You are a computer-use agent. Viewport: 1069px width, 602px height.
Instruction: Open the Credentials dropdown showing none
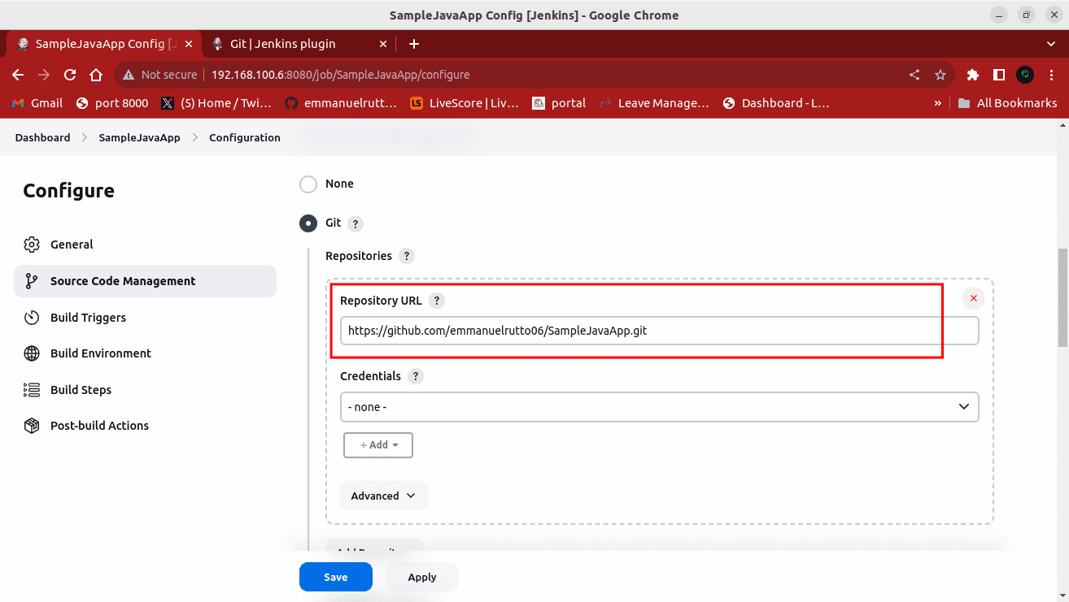pyautogui.click(x=659, y=407)
